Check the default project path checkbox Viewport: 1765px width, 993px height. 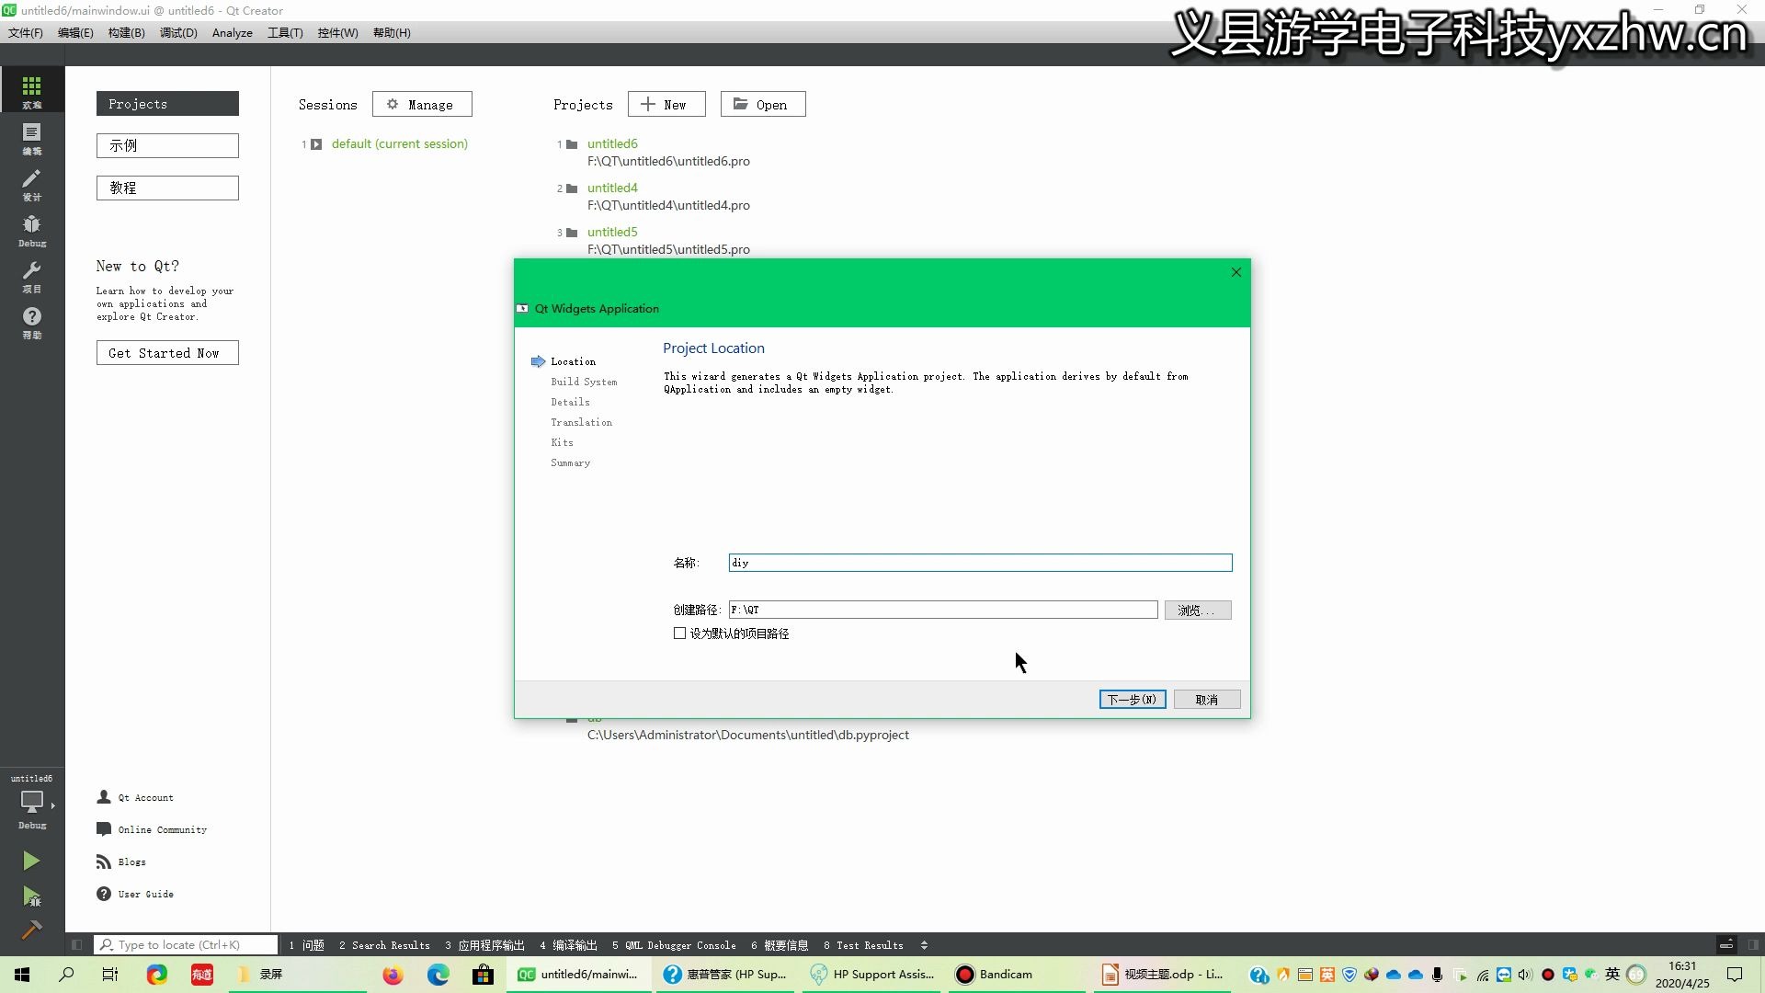[x=679, y=633]
